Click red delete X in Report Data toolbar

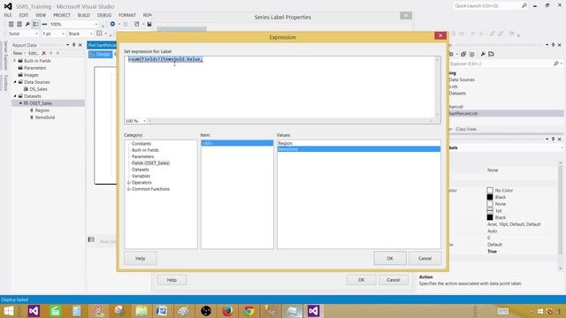pyautogui.click(x=44, y=53)
